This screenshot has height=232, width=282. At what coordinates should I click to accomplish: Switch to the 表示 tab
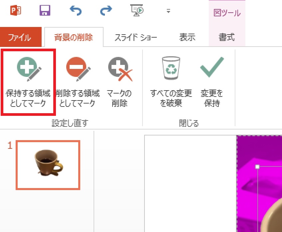click(187, 37)
